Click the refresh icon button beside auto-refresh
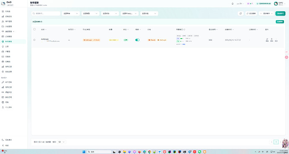This screenshot has width=289, height=154. [x=240, y=13]
